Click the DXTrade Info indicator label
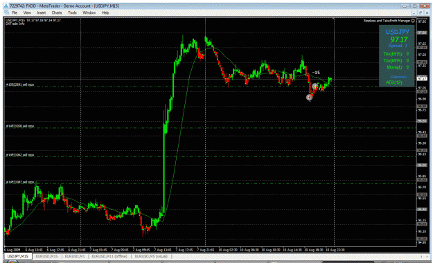 (15, 24)
